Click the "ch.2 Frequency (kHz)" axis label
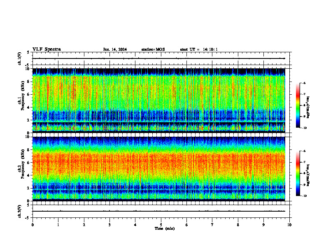Screen dimensions: 326x252 coord(22,164)
